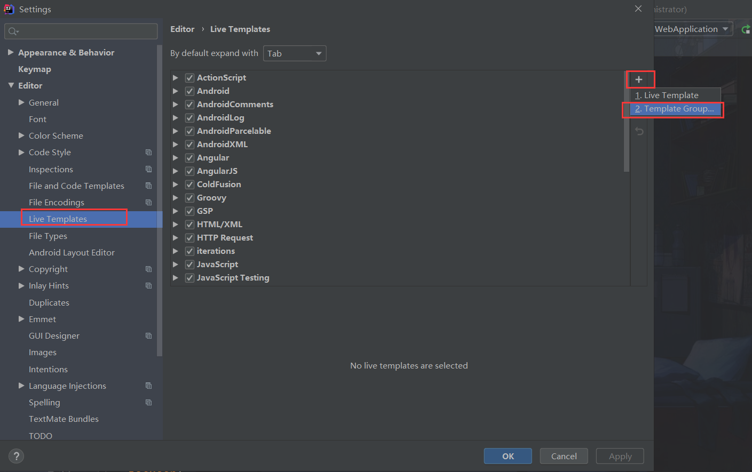The height and width of the screenshot is (472, 752).
Task: Open the Duplicates settings page
Action: 49,302
